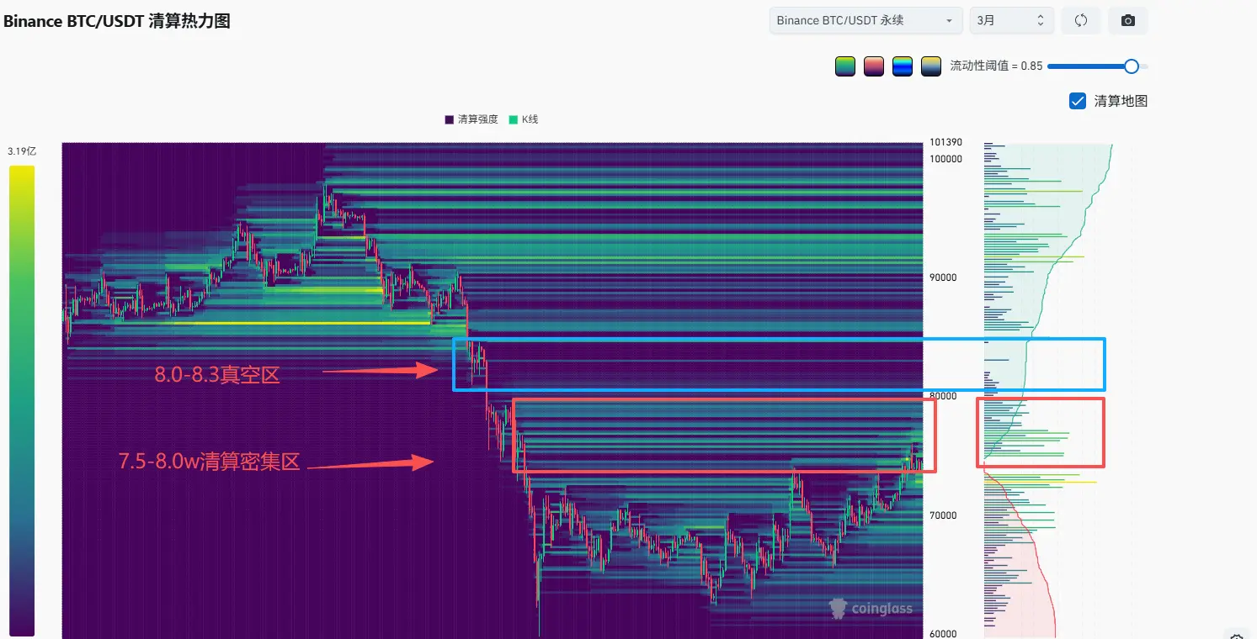This screenshot has width=1257, height=639.
Task: Select the yellow-navy color scheme swatch
Action: 931,66
